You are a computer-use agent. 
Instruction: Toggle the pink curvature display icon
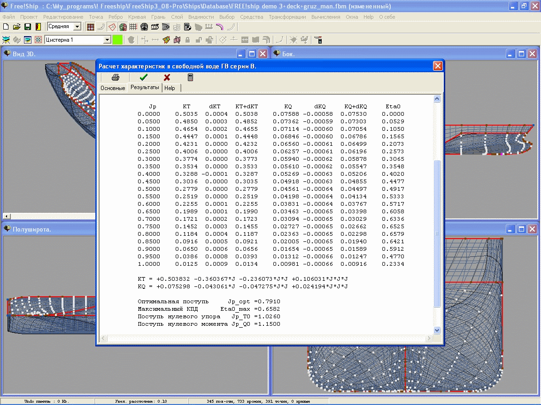click(219, 27)
